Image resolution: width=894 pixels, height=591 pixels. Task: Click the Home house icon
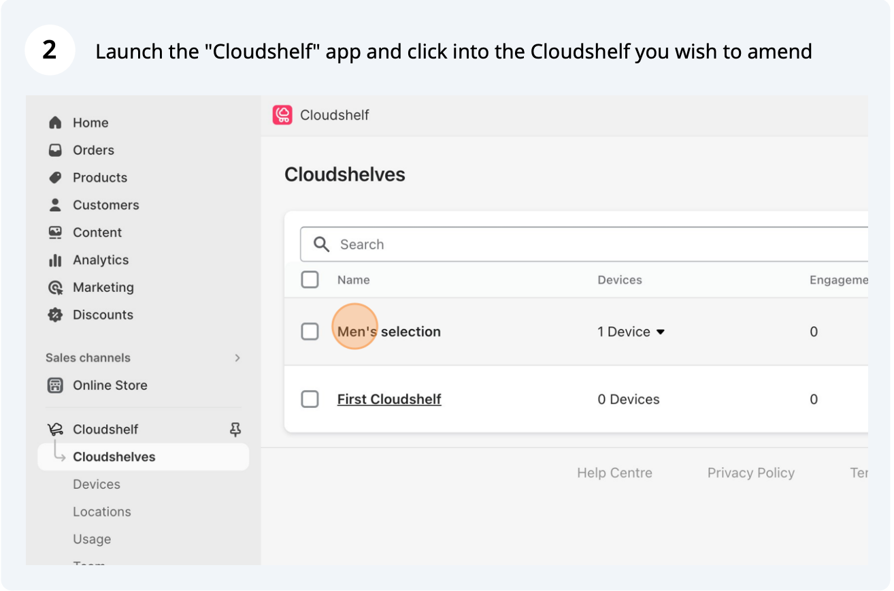pos(55,123)
